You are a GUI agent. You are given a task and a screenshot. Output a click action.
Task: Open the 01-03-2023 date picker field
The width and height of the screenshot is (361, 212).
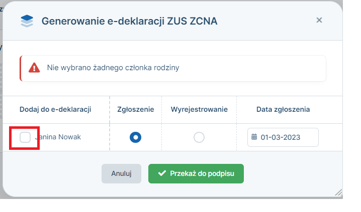point(283,137)
